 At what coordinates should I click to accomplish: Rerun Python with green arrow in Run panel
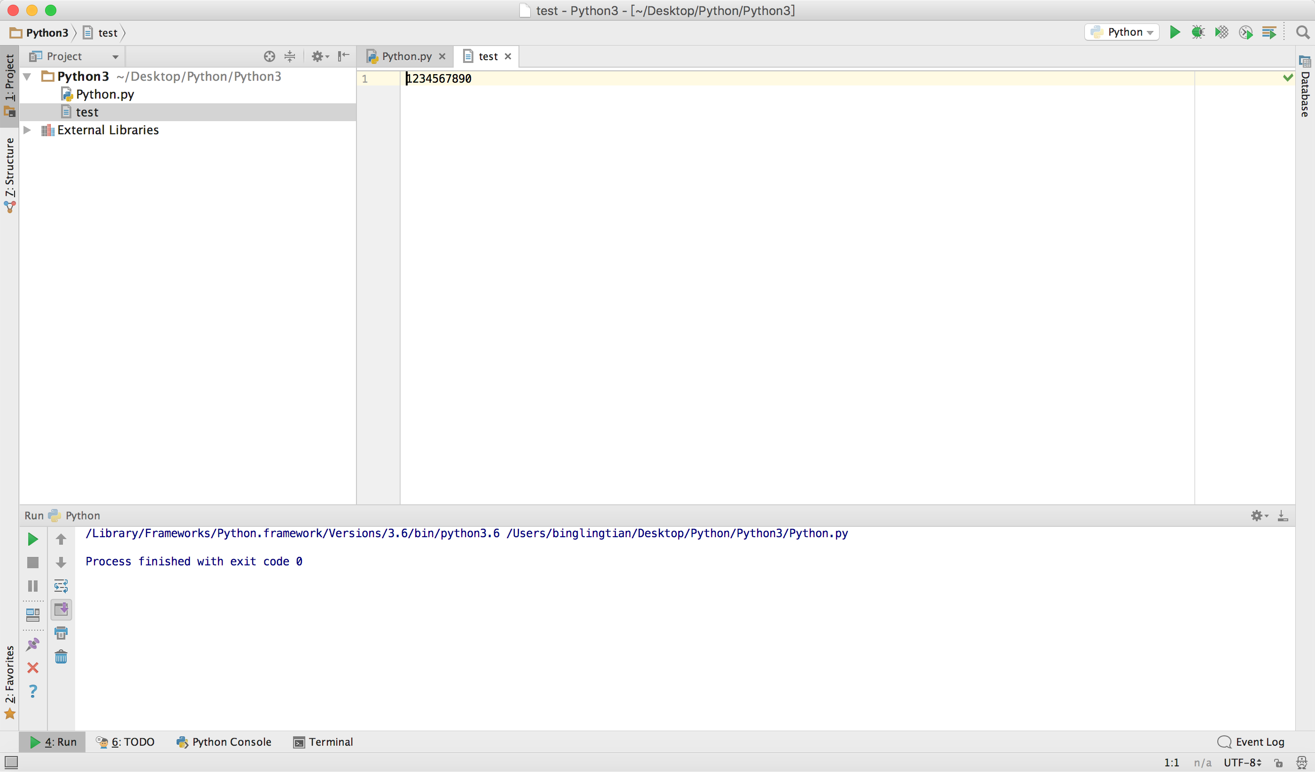32,539
